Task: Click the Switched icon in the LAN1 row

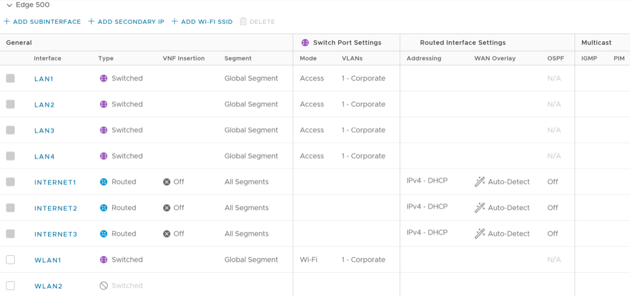Action: coord(103,78)
